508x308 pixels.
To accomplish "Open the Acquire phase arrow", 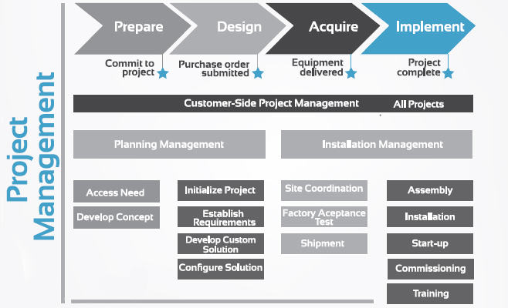I will (333, 28).
